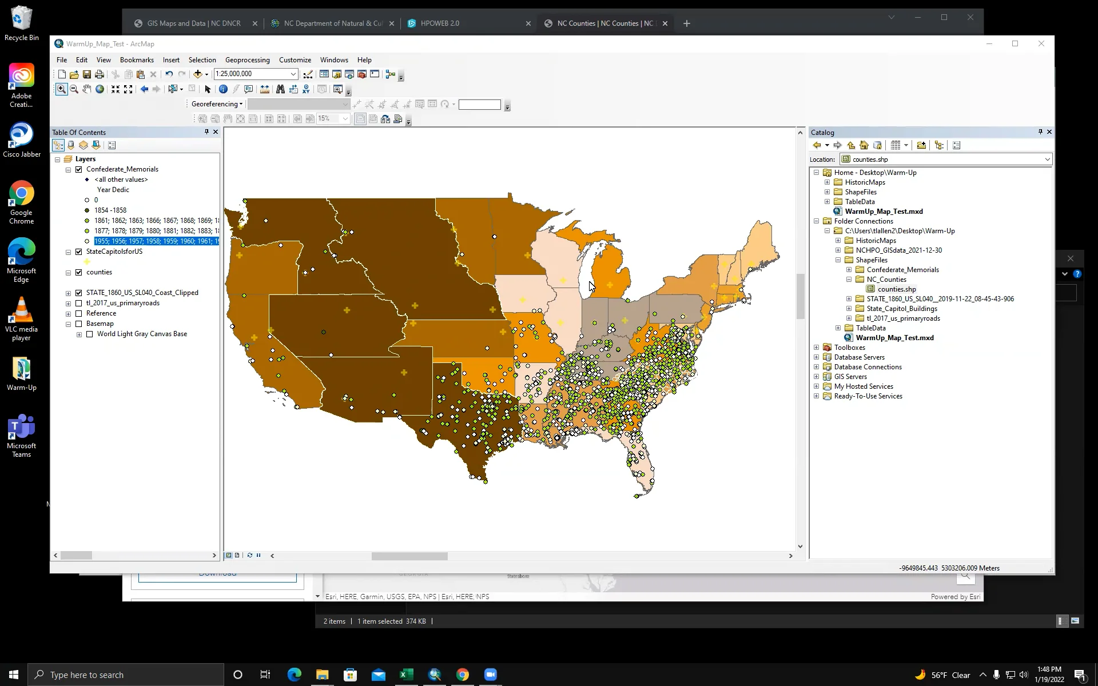The image size is (1098, 686).
Task: Uncheck the StateCapitolsforUS layer
Action: 79,252
